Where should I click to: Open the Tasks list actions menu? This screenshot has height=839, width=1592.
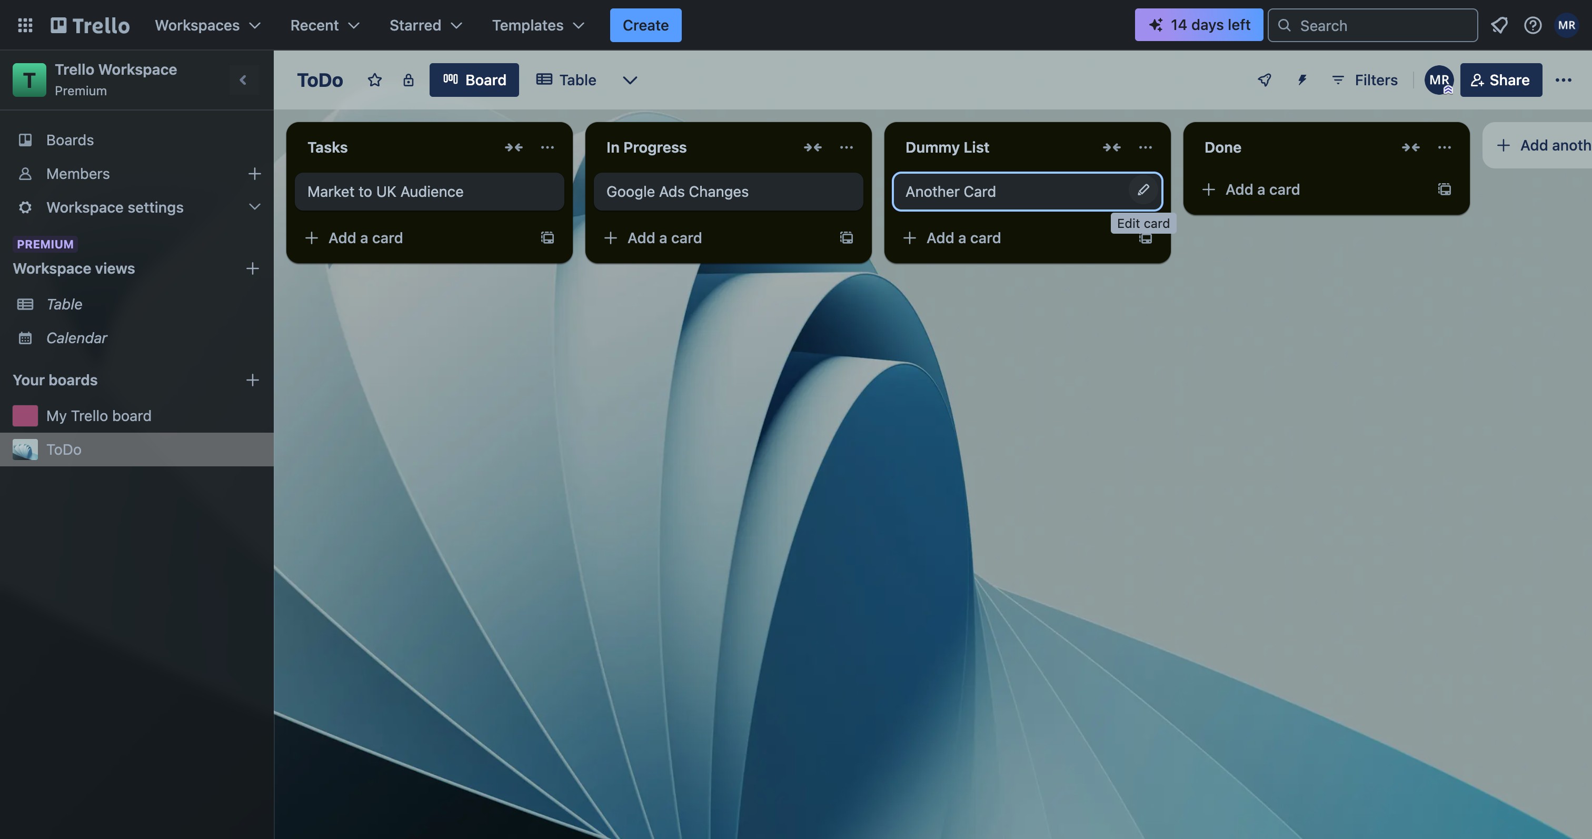pos(547,148)
